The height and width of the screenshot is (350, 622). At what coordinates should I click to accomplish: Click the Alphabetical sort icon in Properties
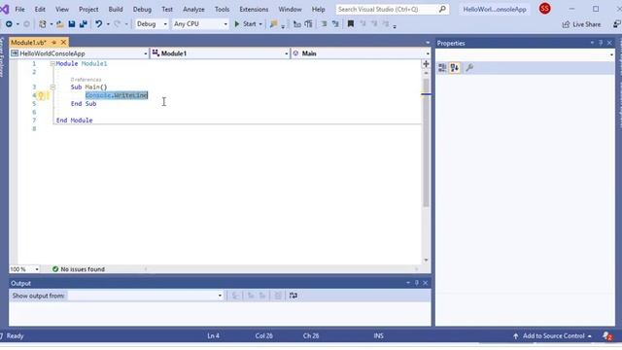coord(455,68)
